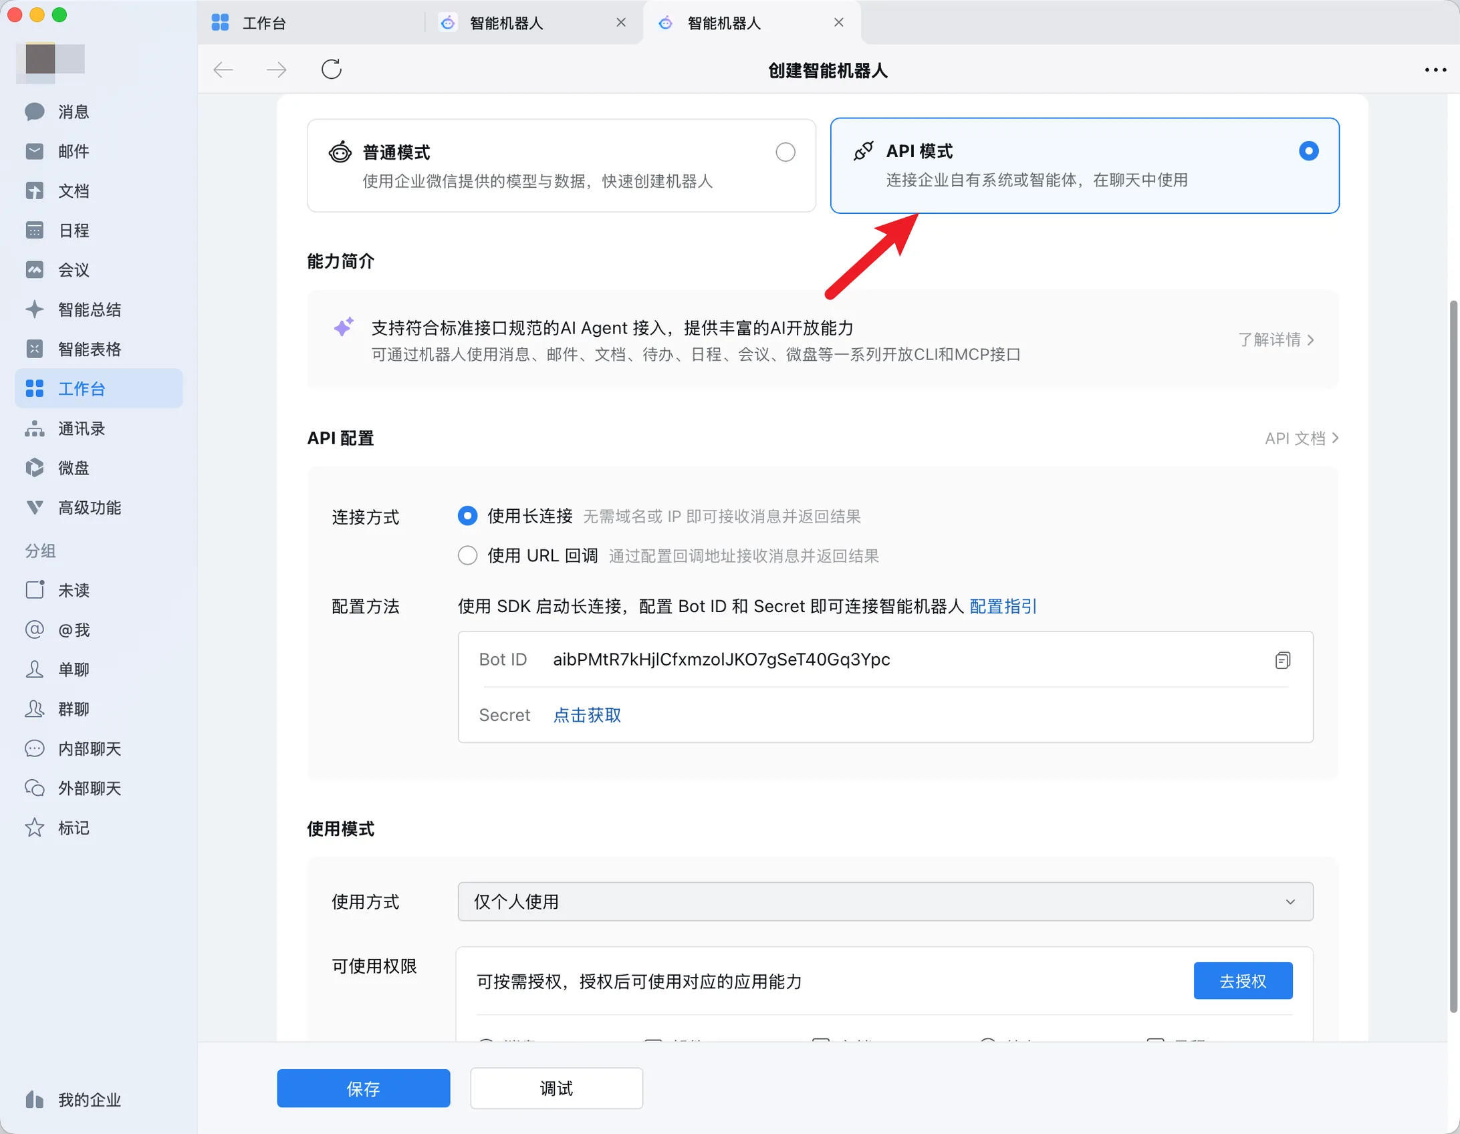Click the vertical page scrollbar

(x=1453, y=658)
